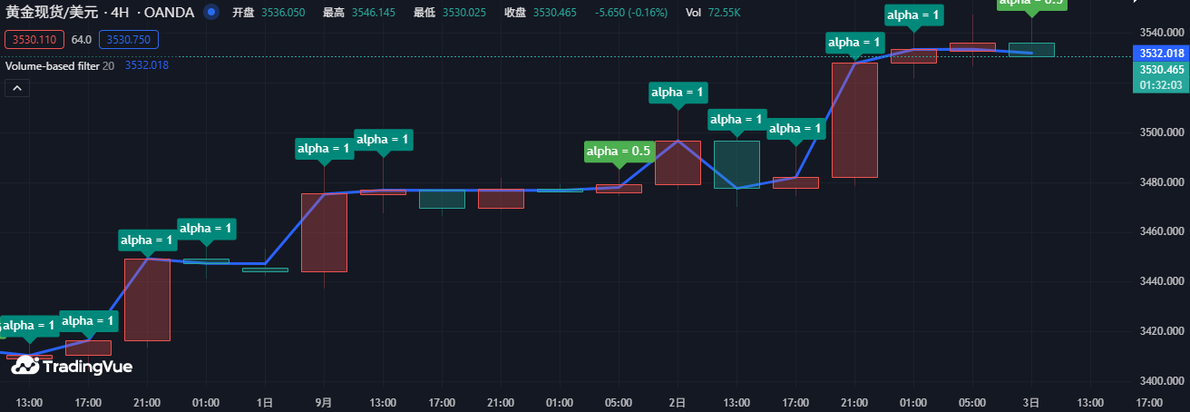
Task: Click the red sell price 3530.110 button
Action: (34, 40)
